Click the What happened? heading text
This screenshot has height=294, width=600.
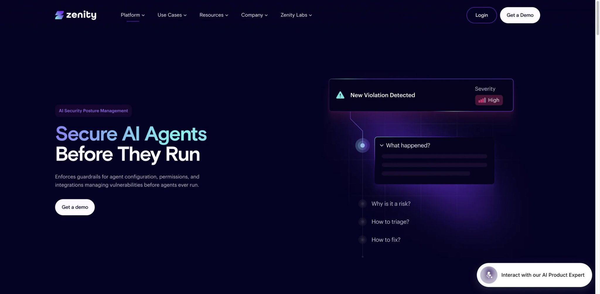408,145
